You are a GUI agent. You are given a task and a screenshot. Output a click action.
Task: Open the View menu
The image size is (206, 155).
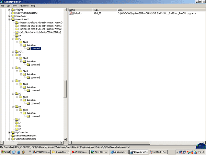15,6
